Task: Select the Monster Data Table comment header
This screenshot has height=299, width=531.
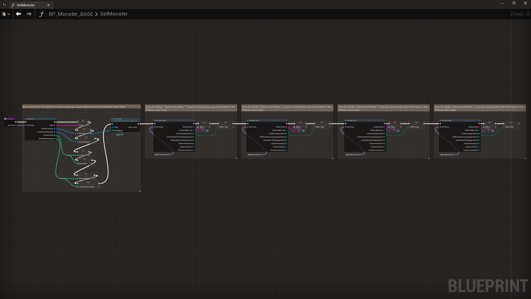Action: tap(81, 107)
